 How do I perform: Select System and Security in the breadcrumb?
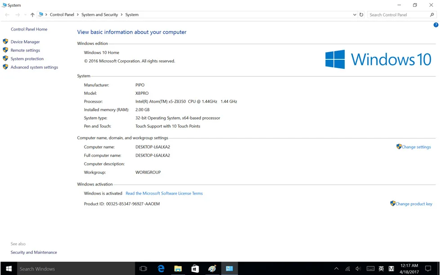99,15
